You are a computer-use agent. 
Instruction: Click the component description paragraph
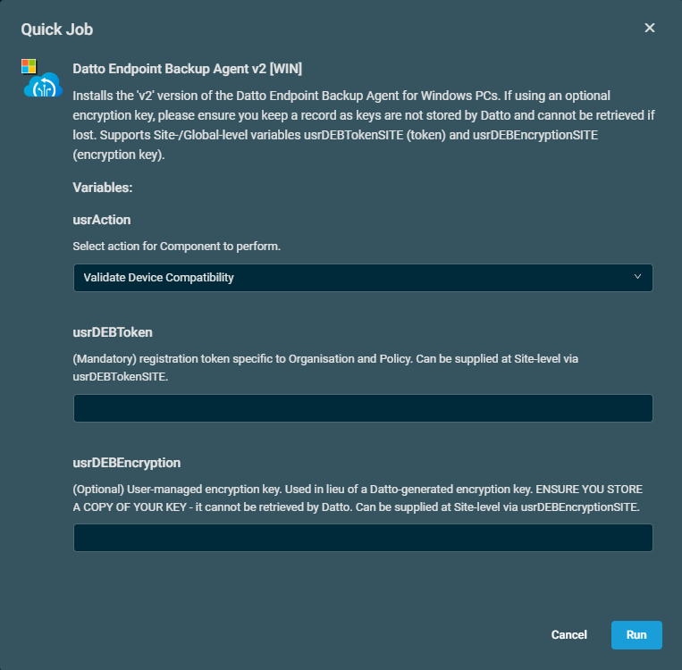coord(364,125)
